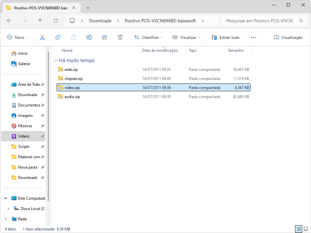Open the Classificar sort dropdown
The width and height of the screenshot is (311, 233).
(x=149, y=37)
